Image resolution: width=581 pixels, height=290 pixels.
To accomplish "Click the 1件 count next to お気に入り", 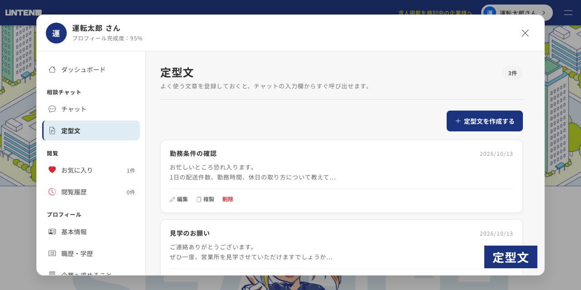I will pyautogui.click(x=131, y=170).
